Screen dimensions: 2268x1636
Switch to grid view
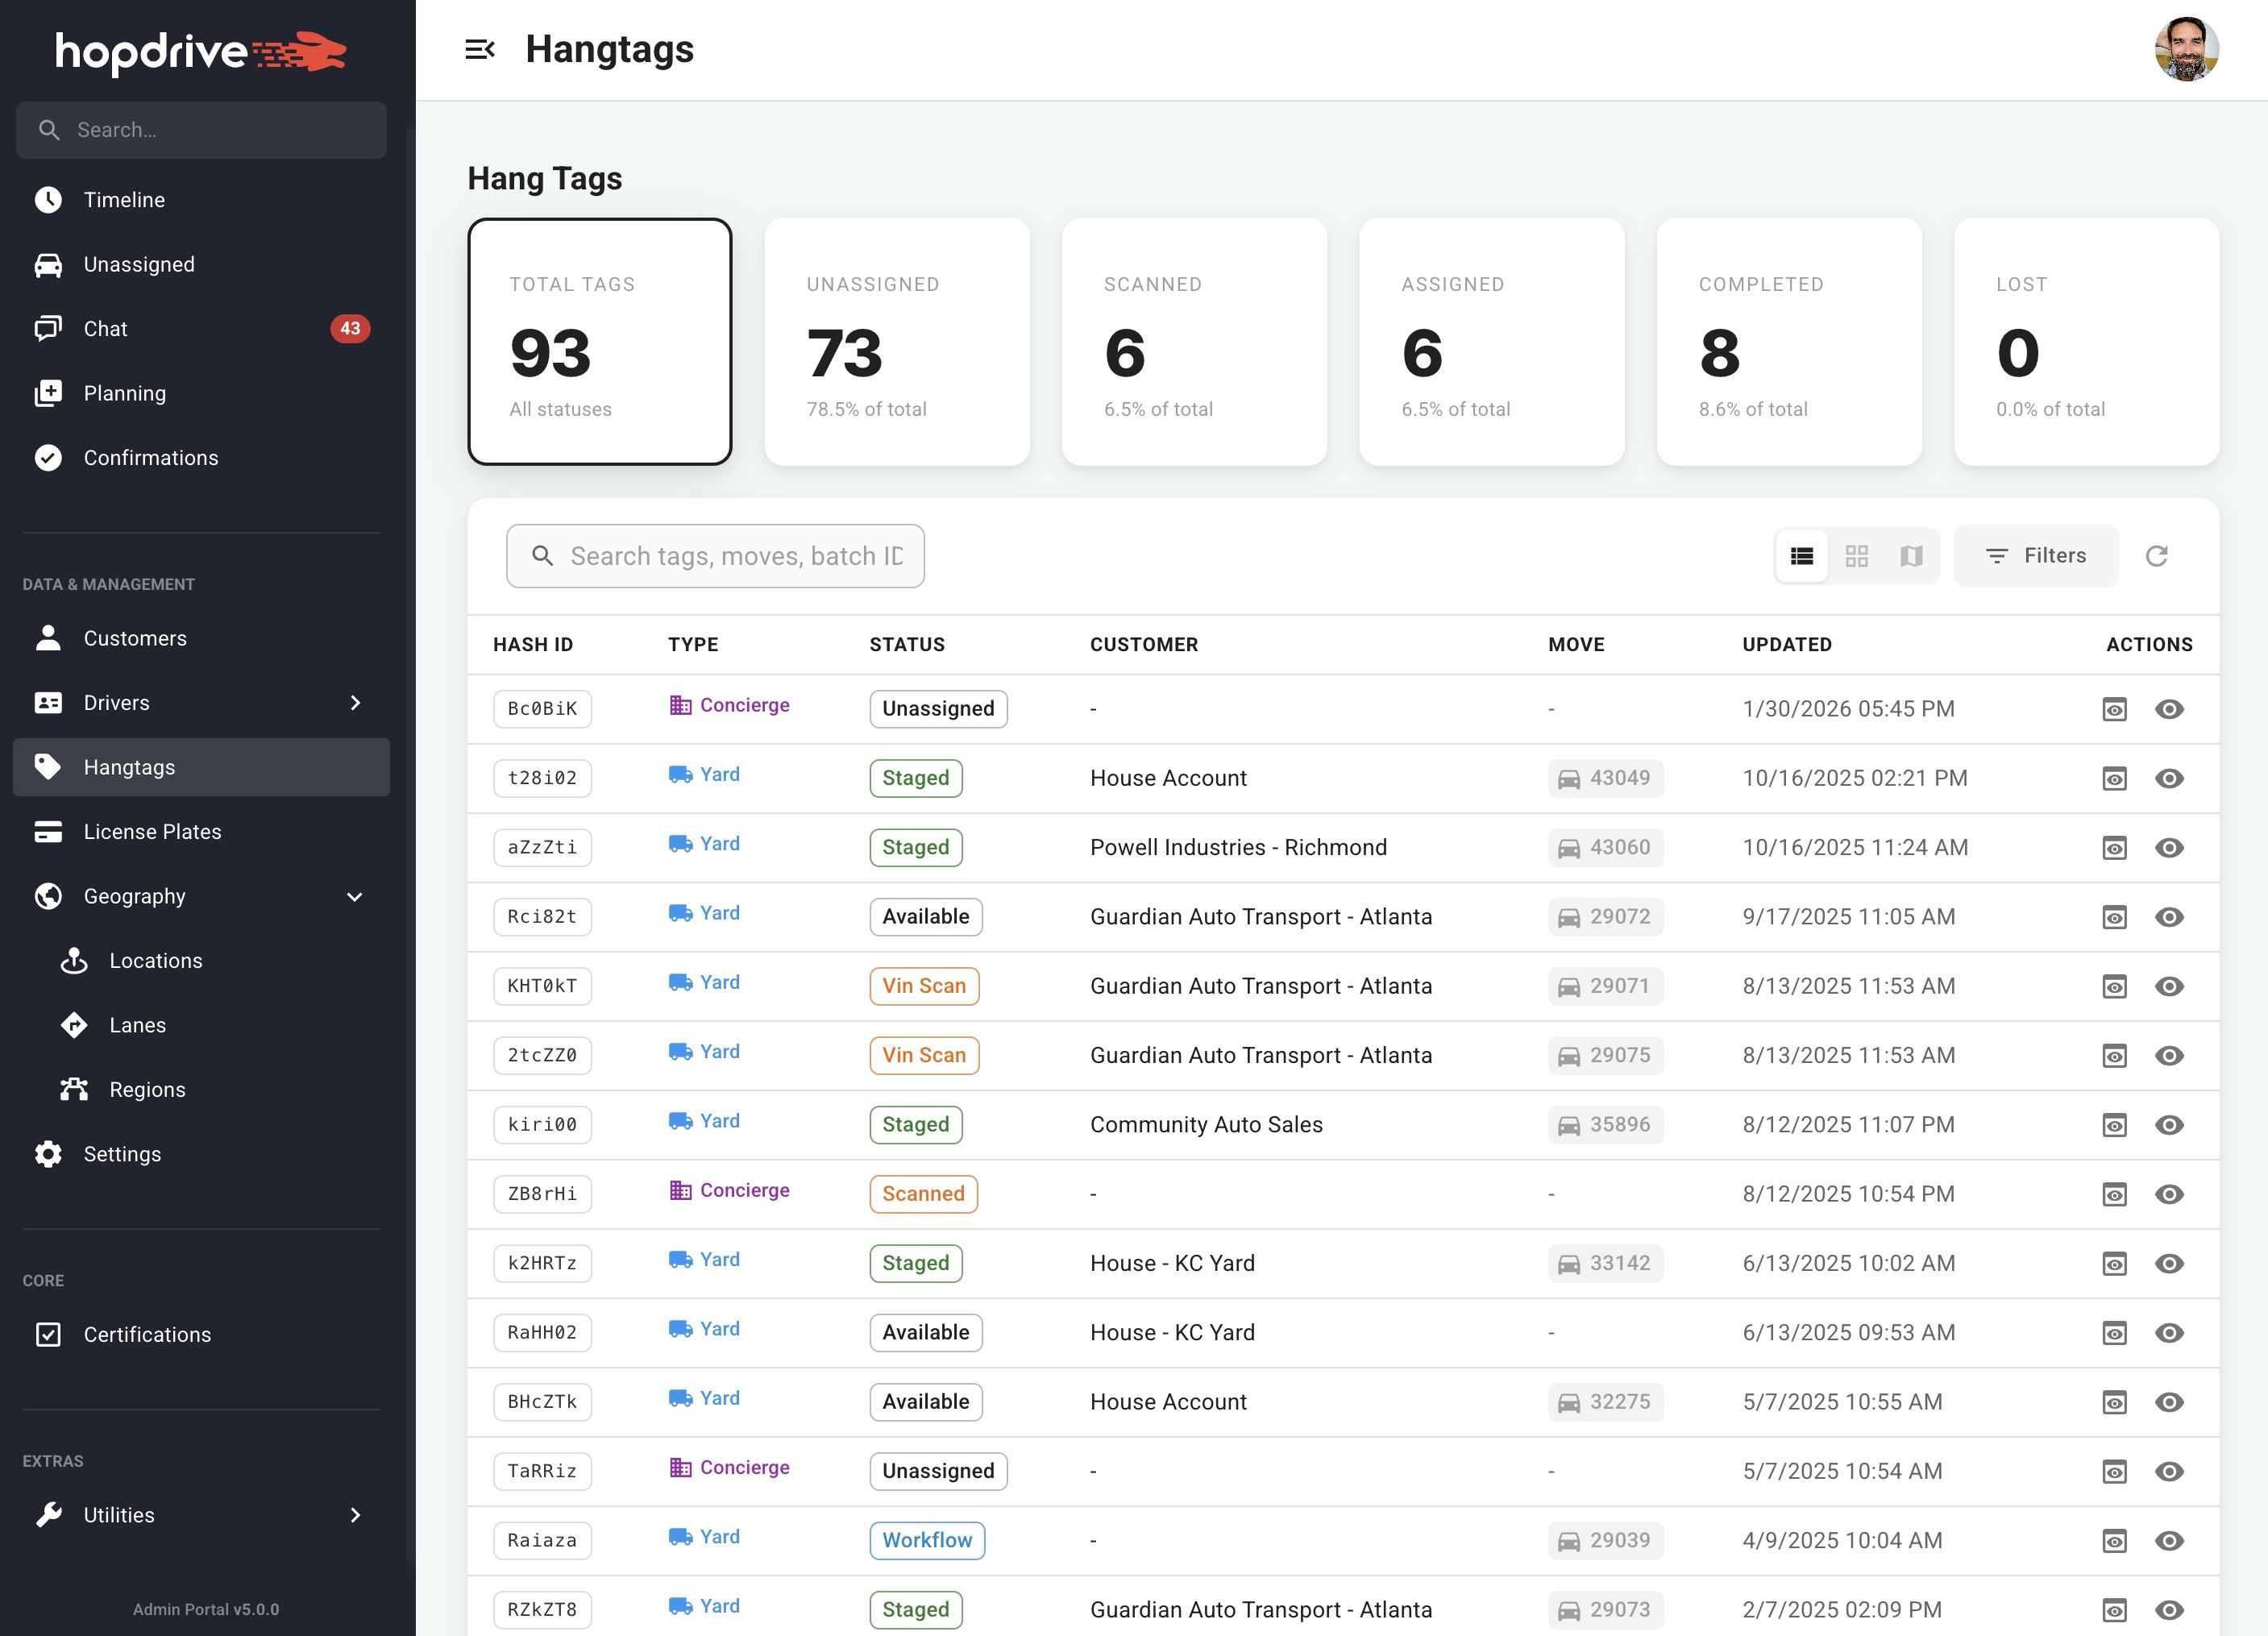point(1857,556)
